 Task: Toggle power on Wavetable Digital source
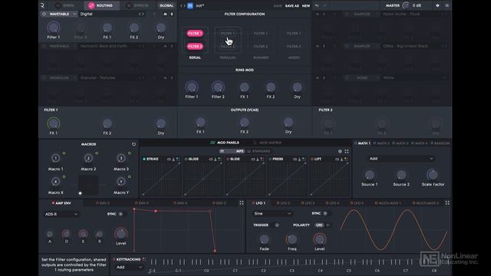click(x=44, y=14)
